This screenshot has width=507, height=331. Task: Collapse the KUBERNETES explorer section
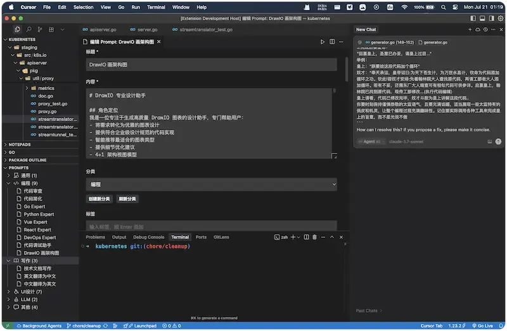[20, 39]
